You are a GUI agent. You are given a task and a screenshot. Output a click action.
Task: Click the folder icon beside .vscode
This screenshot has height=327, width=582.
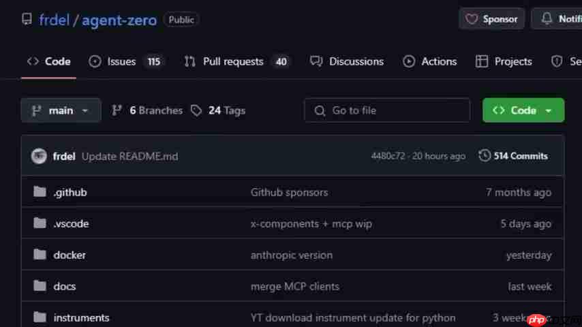pos(40,223)
